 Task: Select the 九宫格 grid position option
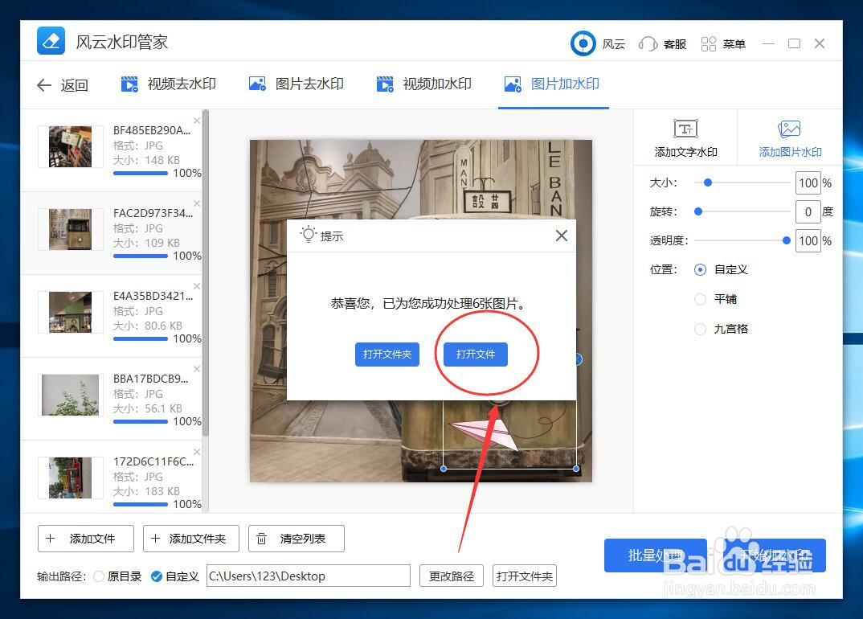[x=700, y=329]
